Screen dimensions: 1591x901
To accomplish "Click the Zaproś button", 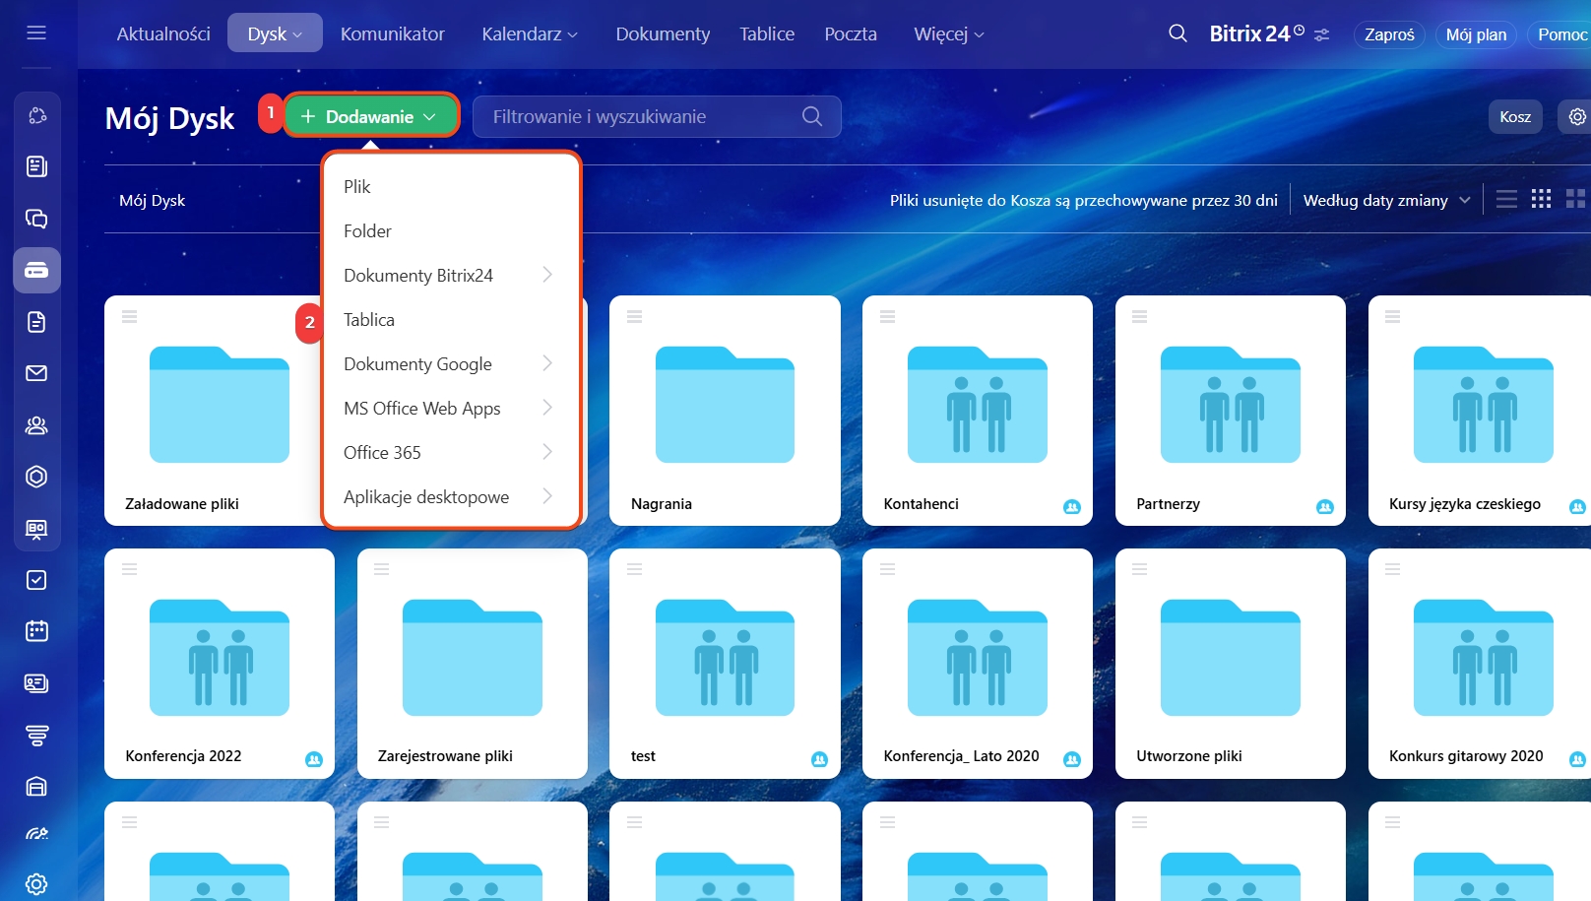I will coord(1388,34).
